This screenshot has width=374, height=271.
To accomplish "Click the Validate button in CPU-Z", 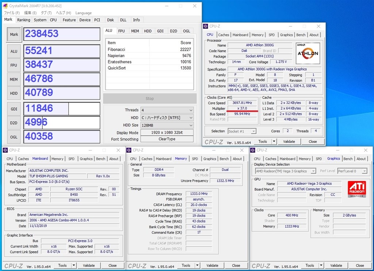I will pyautogui.click(x=289, y=141).
